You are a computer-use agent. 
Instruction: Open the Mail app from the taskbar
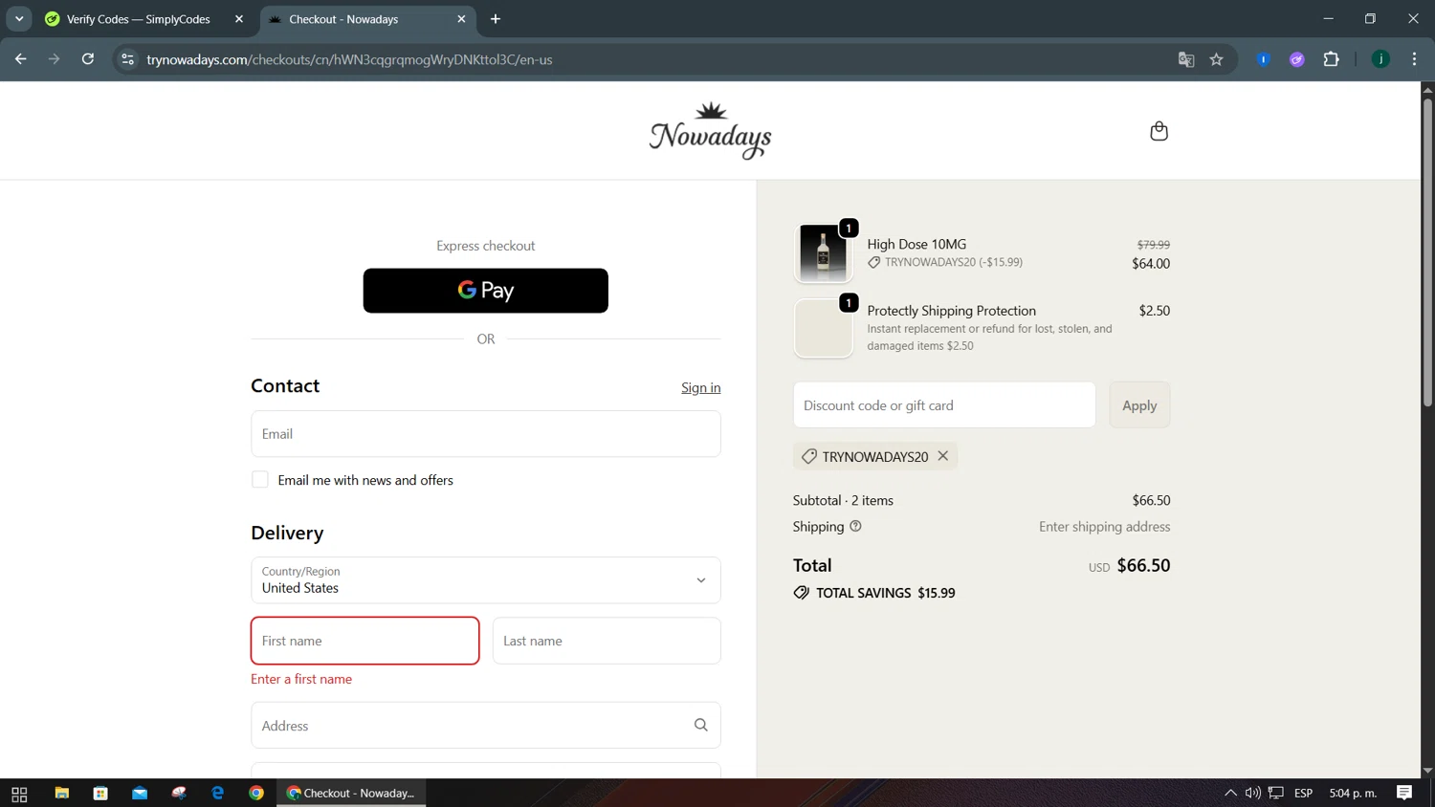140,794
